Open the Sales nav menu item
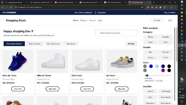The height and width of the screenshot is (105, 186). [x=100, y=20]
